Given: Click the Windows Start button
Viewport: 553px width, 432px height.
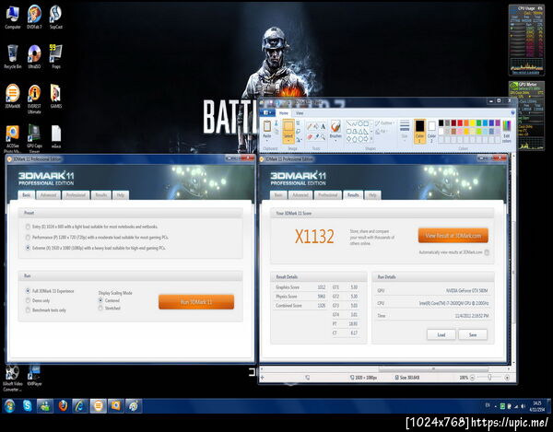Looking at the screenshot, I should tap(9, 406).
